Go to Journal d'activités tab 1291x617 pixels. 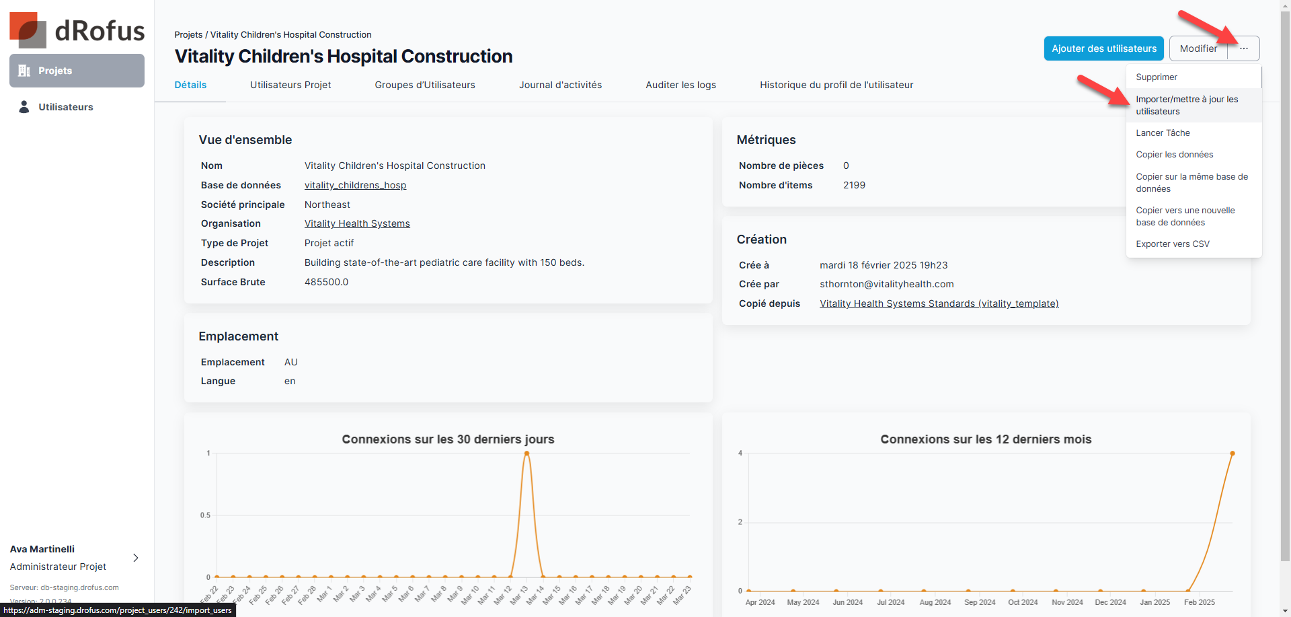click(560, 85)
